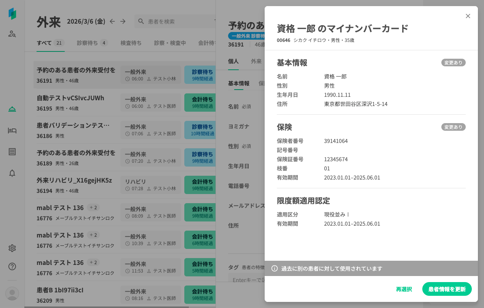Screen dimensions: 484x308
Task: Open the list document sidebar icon
Action: pyautogui.click(x=12, y=152)
